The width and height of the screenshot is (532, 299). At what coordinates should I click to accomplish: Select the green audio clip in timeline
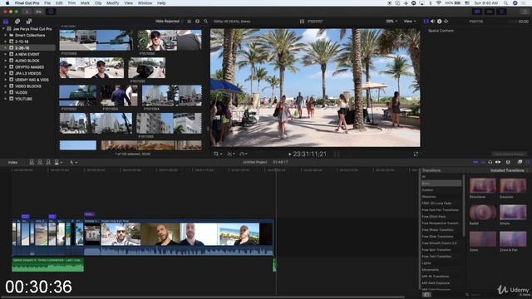48,265
